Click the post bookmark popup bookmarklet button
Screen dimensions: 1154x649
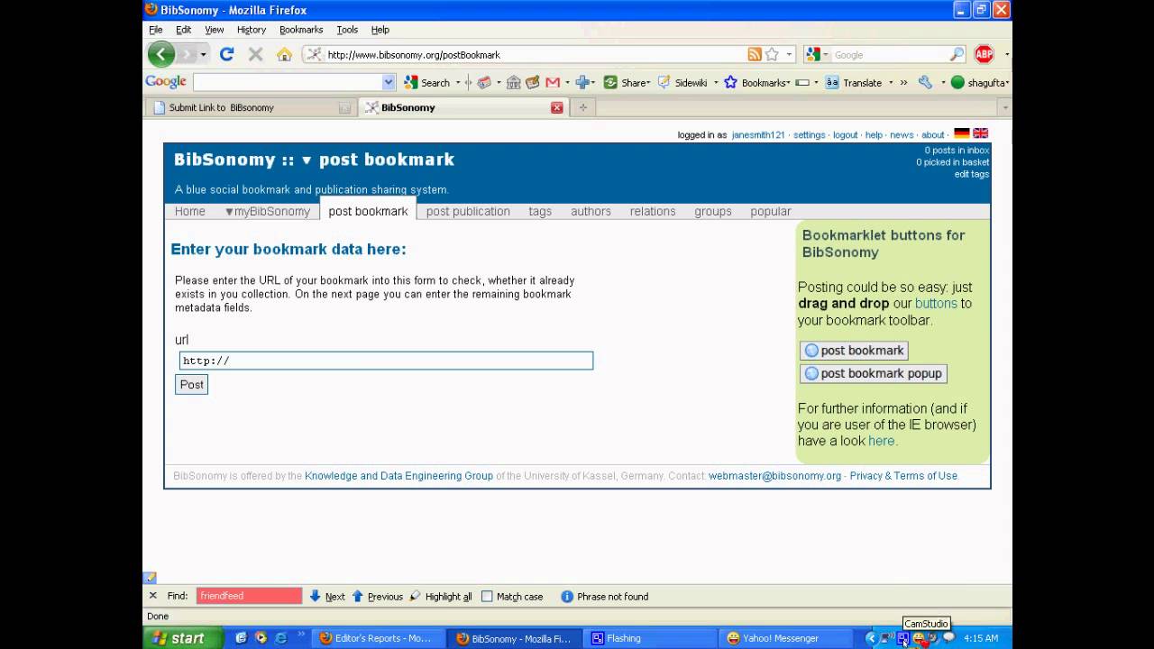[x=874, y=373]
